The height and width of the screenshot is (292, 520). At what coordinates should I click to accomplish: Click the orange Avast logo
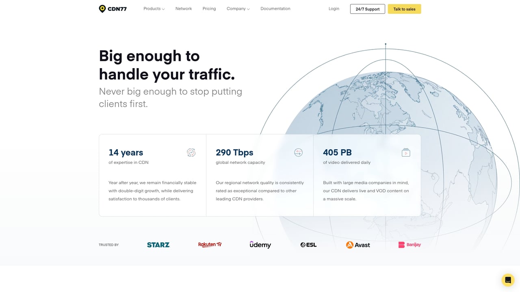tap(358, 245)
